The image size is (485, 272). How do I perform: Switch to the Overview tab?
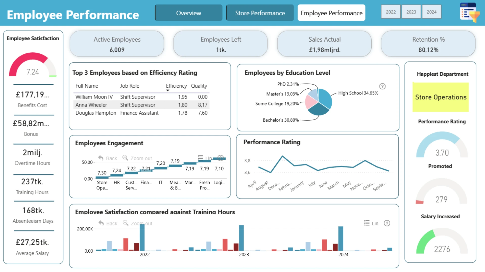[188, 13]
